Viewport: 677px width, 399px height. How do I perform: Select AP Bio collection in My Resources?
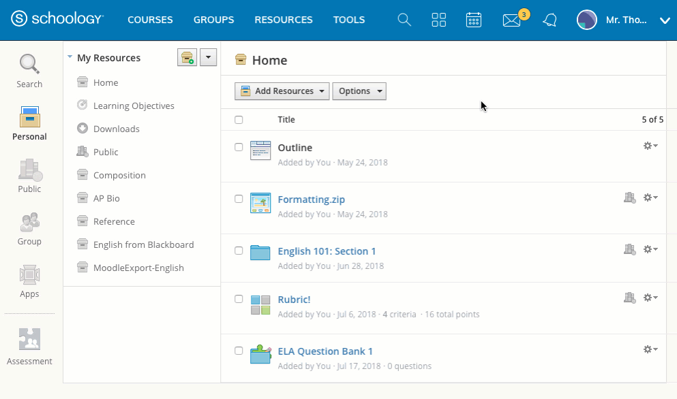[x=106, y=198]
